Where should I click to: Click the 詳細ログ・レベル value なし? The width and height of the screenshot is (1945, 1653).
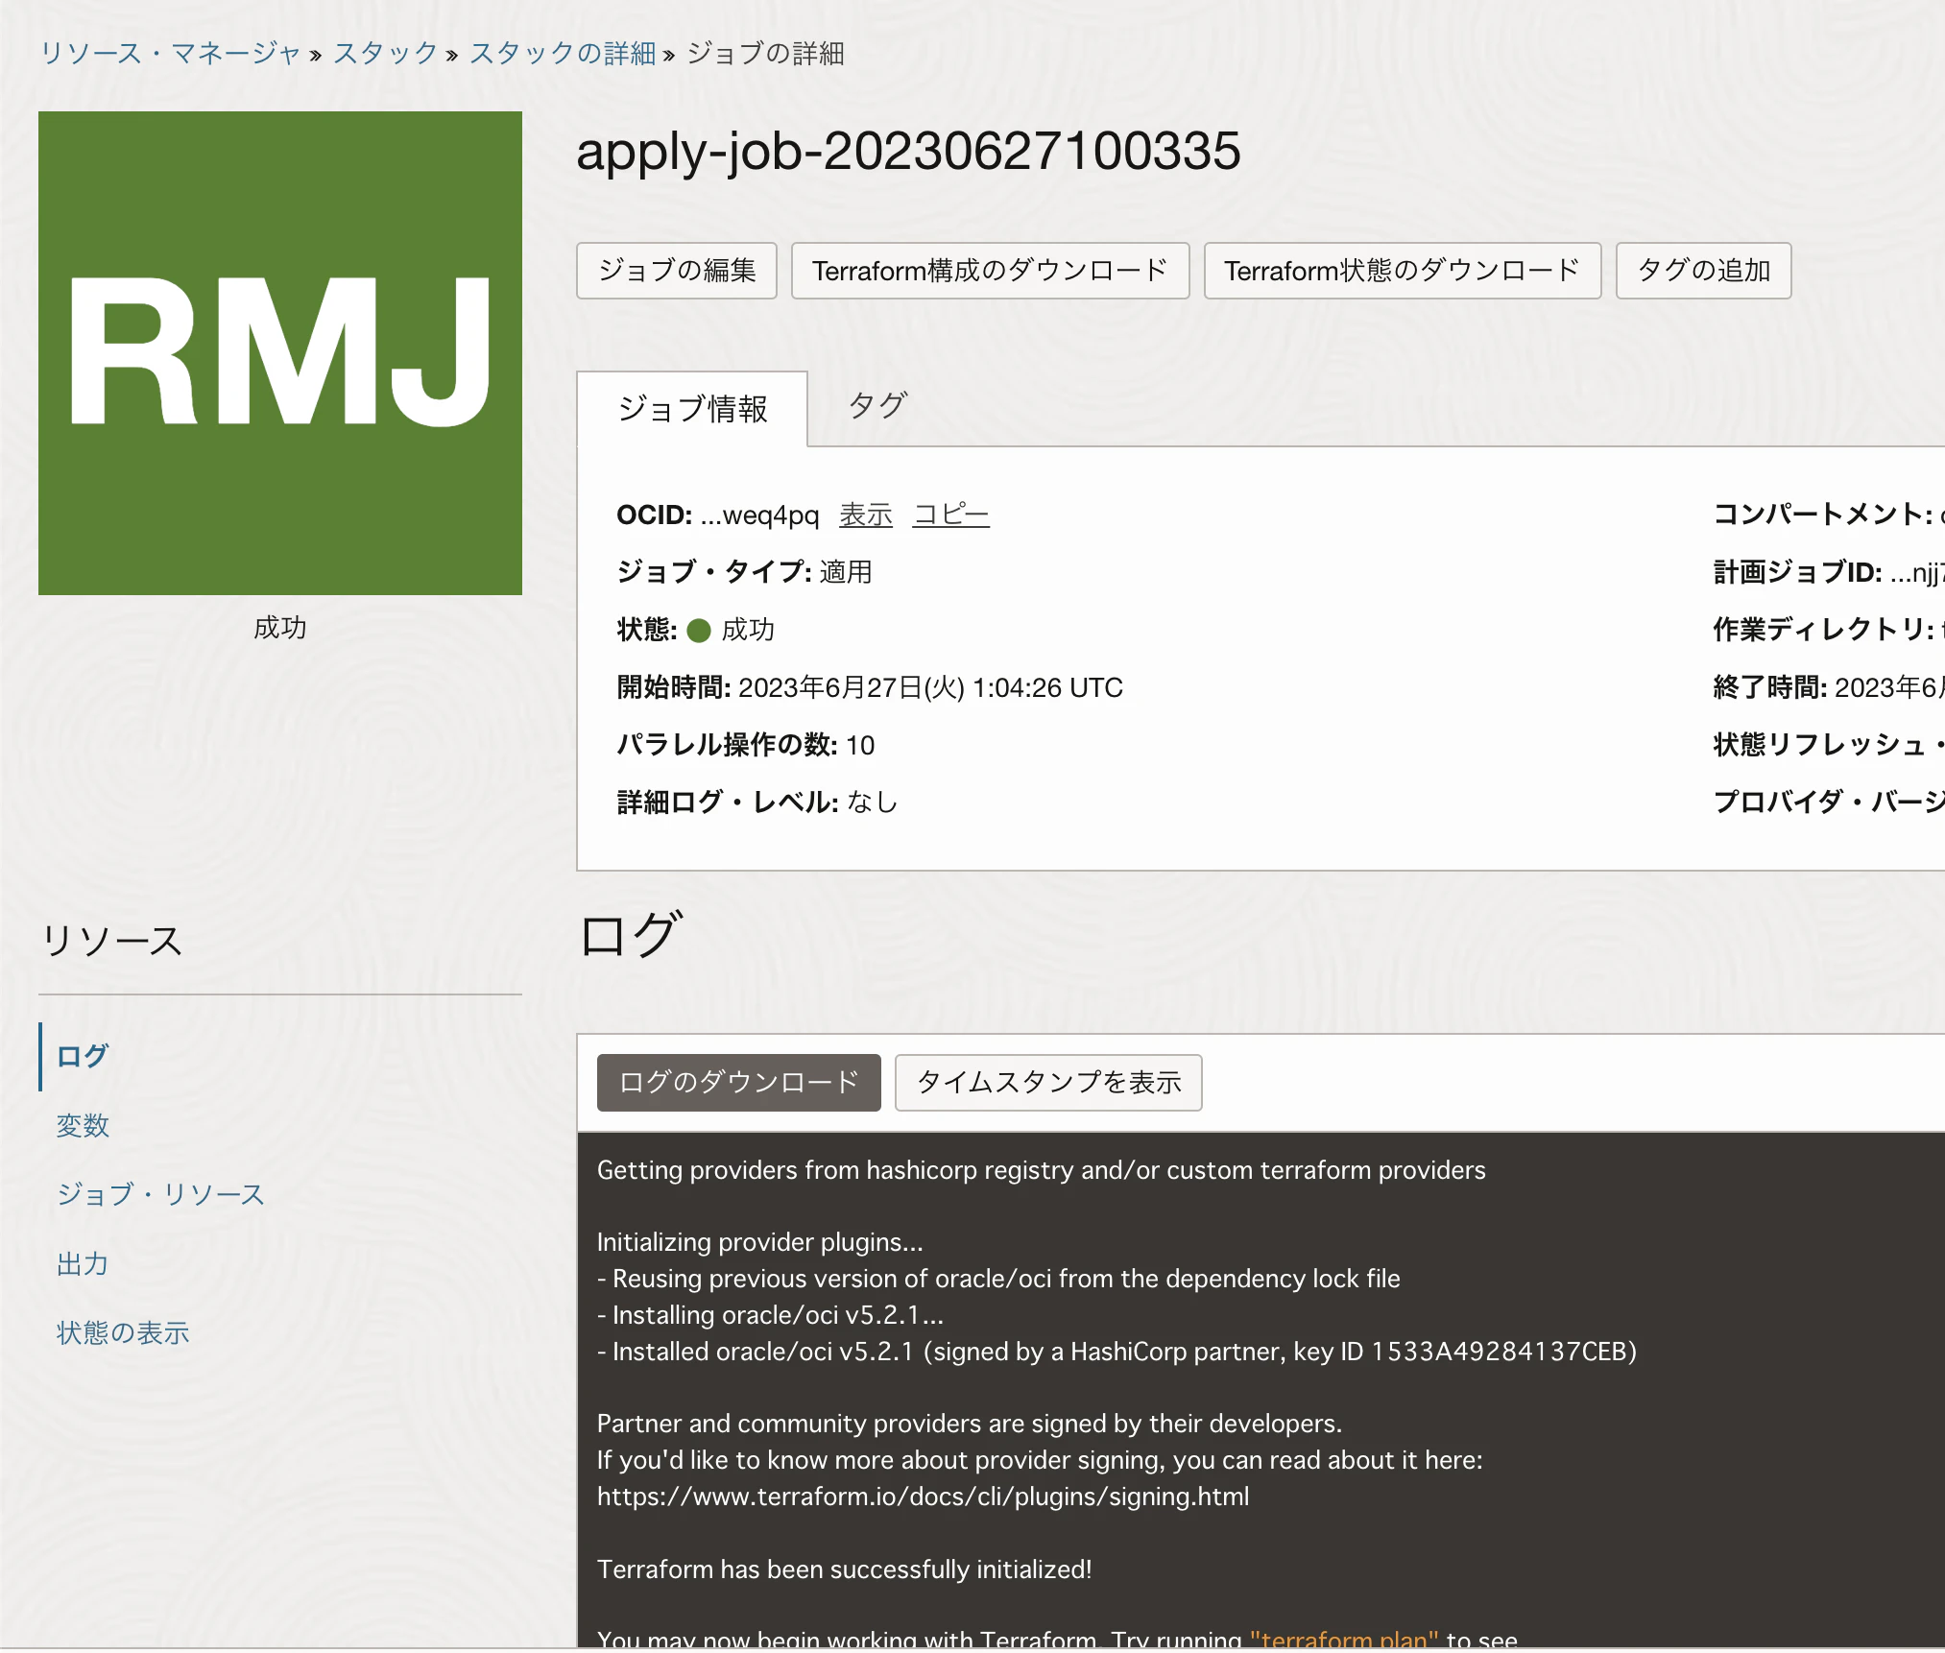[x=873, y=803]
